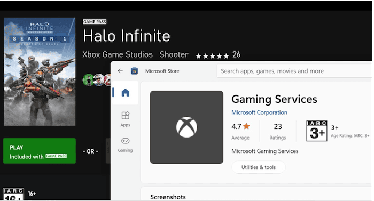Open the Apps section in Store sidebar
This screenshot has width=374, height=201.
pos(125,119)
